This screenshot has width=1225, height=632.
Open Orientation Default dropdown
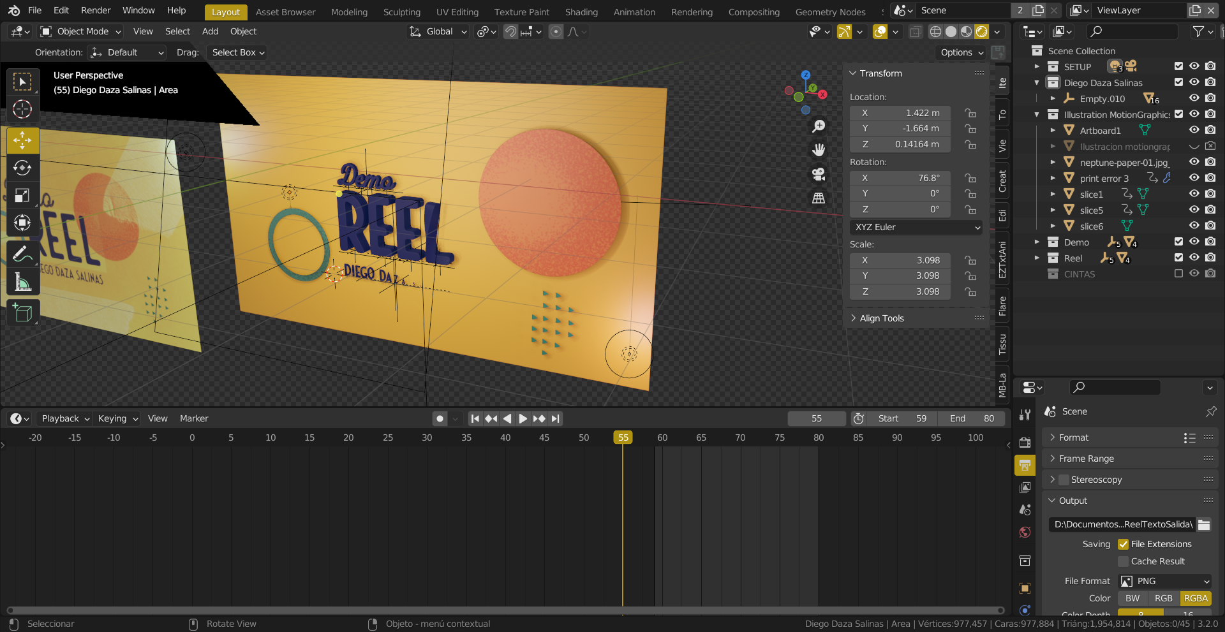click(126, 52)
